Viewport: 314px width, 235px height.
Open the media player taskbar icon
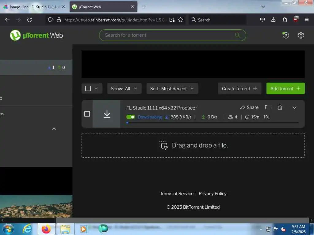tap(83, 229)
